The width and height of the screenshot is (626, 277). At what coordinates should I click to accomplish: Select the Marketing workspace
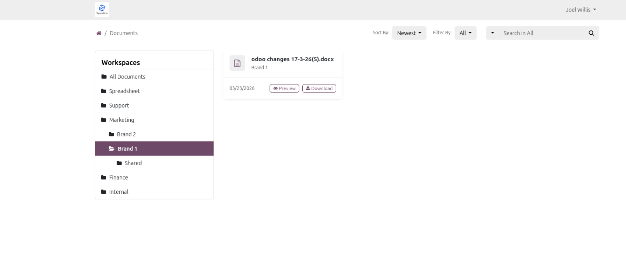[x=154, y=120]
